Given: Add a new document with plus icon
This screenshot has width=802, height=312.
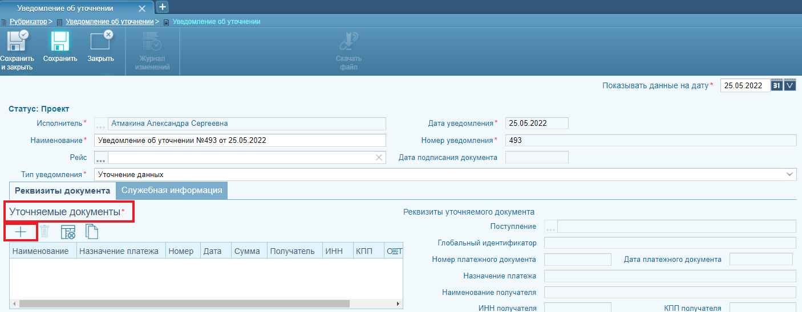Looking at the screenshot, I should (21, 232).
